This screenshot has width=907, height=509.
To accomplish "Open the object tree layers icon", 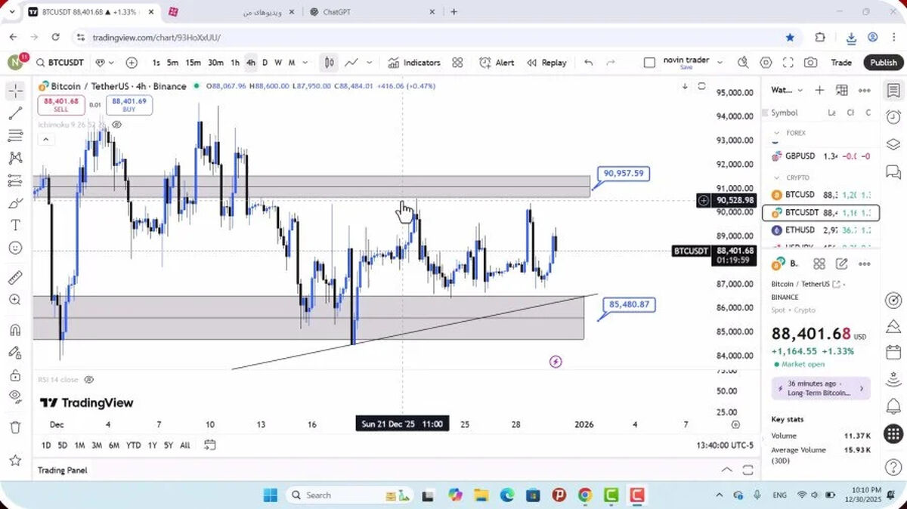I will coord(893,144).
